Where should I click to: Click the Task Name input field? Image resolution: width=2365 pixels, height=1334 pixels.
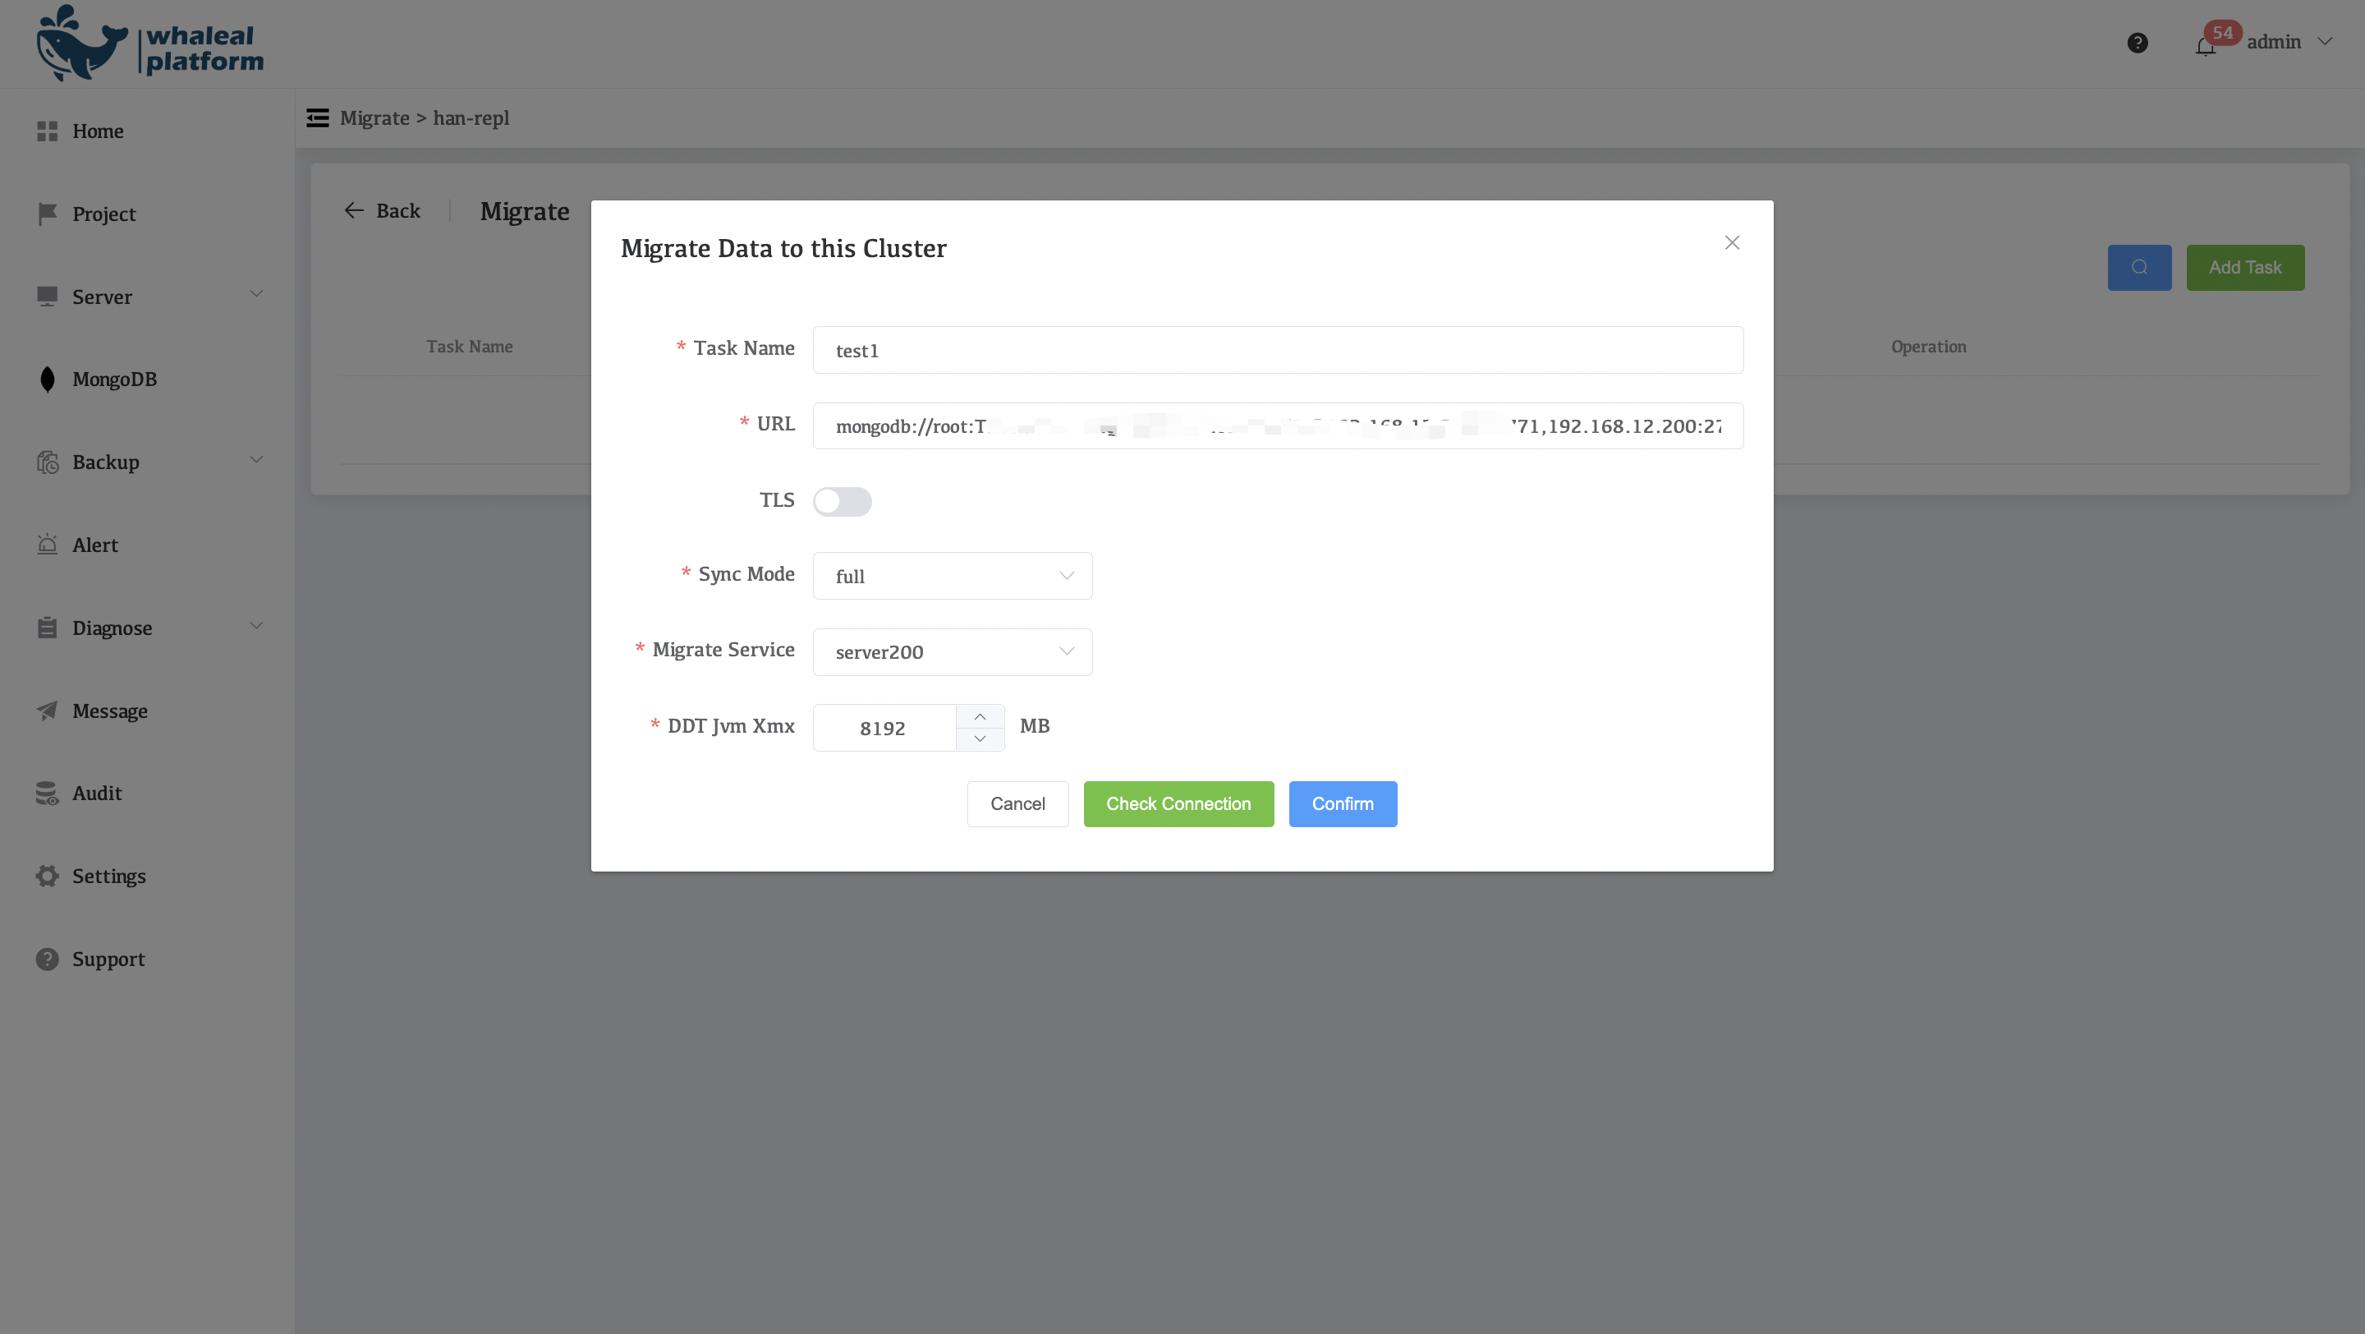coord(1277,350)
